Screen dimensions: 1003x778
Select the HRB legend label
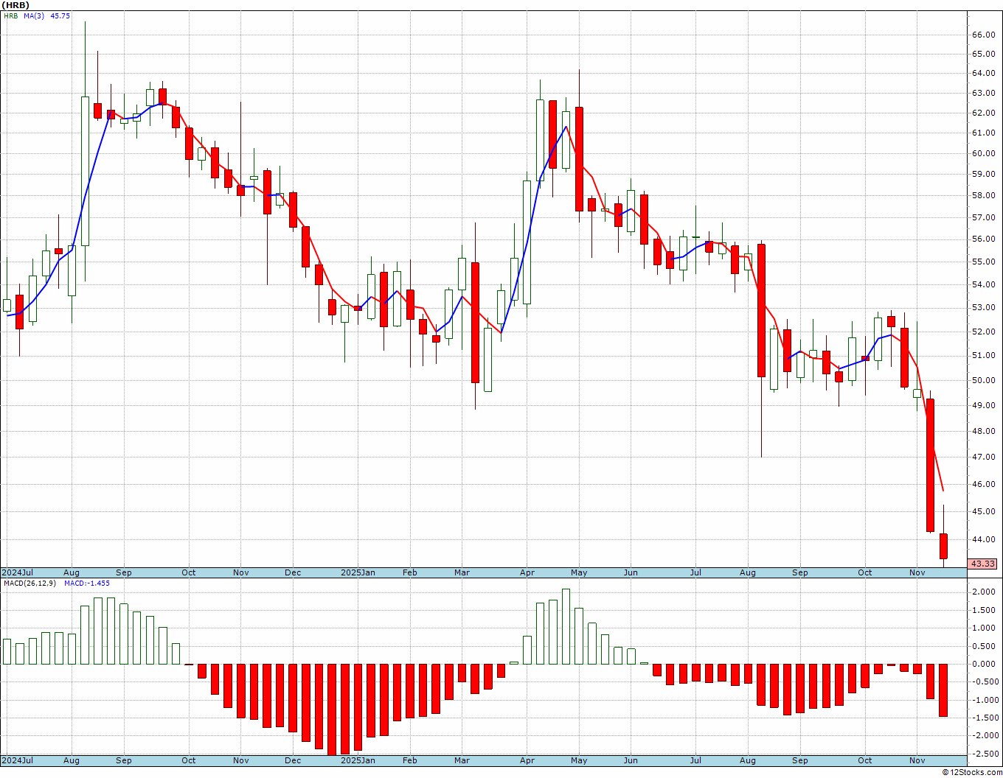coord(13,15)
